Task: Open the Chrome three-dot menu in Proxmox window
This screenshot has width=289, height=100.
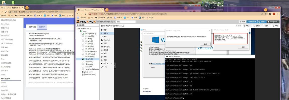Action: click(277, 14)
